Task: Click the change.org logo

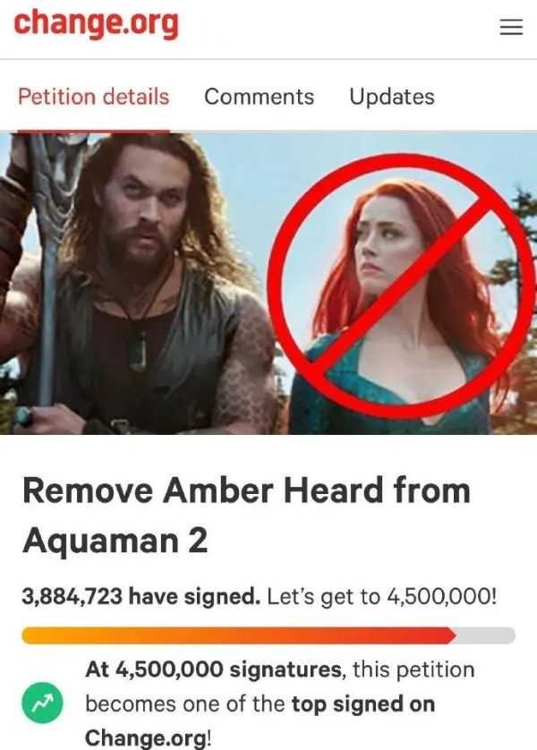Action: point(96,23)
